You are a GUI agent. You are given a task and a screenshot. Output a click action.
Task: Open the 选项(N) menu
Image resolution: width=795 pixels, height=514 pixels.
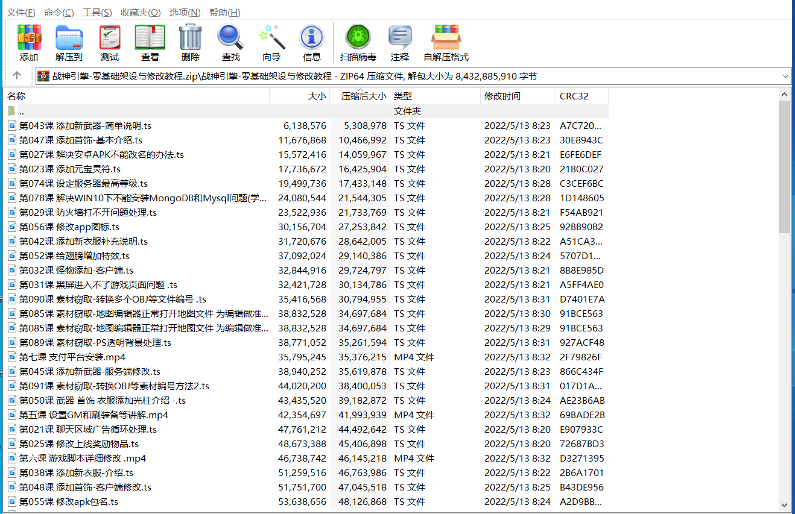click(185, 12)
